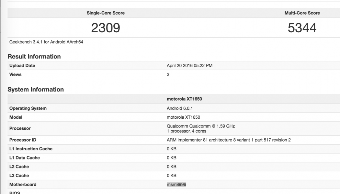Click the highlighted msm8996 motherboard value
This screenshot has width=340, height=194.
point(176,184)
